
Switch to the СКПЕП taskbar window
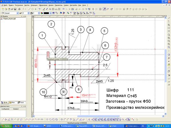coord(50,126)
